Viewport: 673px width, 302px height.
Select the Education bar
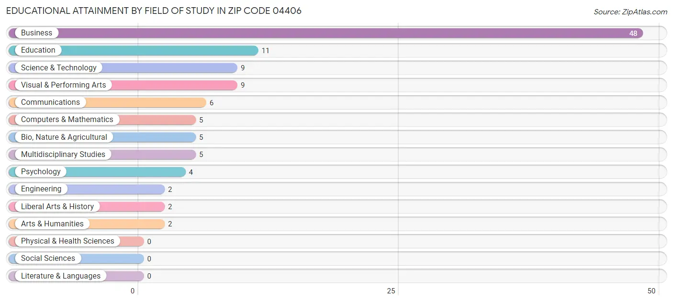pos(133,50)
